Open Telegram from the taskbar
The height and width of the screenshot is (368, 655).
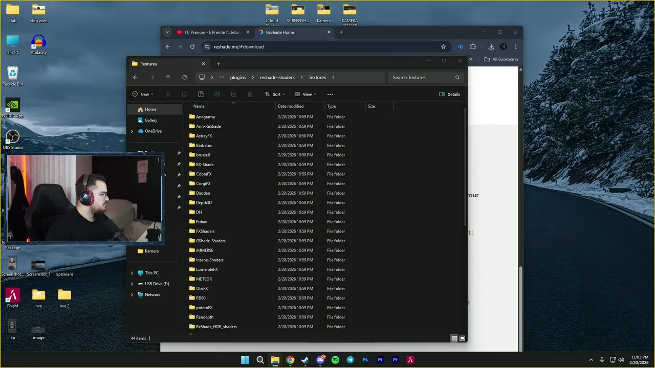click(x=350, y=360)
